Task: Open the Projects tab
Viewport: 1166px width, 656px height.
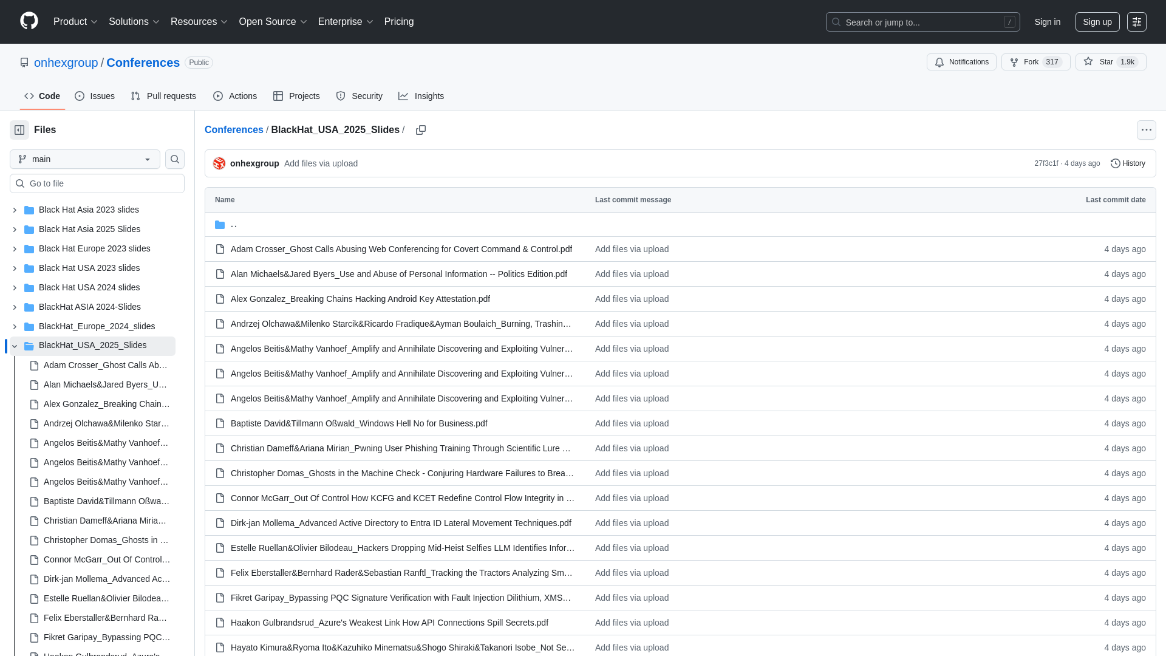Action: click(296, 96)
